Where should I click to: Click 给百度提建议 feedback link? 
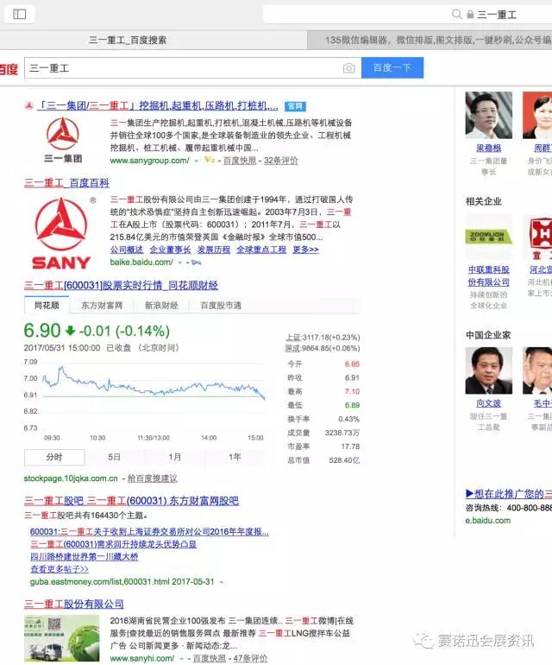click(153, 478)
